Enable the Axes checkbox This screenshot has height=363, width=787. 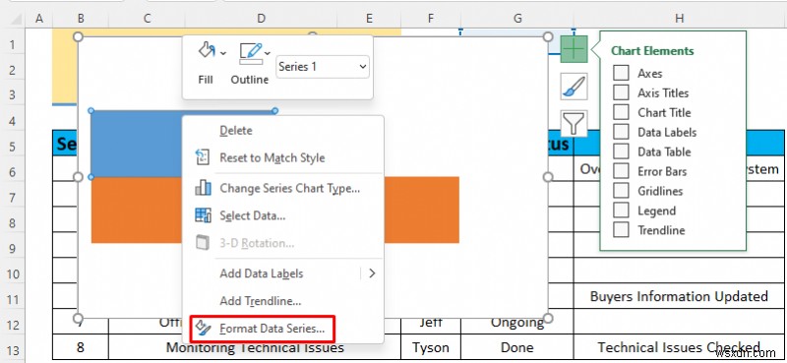(621, 73)
